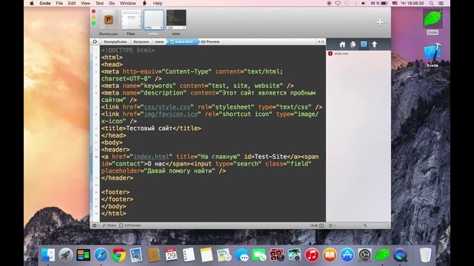Screen dimensions: 474x266
Task: Open Calendar from the Dock
Action: tap(171, 255)
